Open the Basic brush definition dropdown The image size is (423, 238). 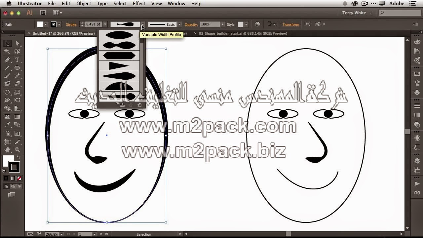point(179,24)
